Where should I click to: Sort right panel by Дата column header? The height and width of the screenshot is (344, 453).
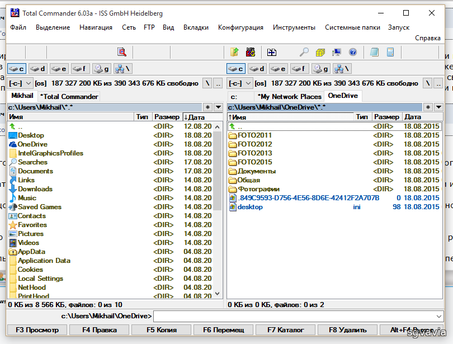tap(422, 117)
